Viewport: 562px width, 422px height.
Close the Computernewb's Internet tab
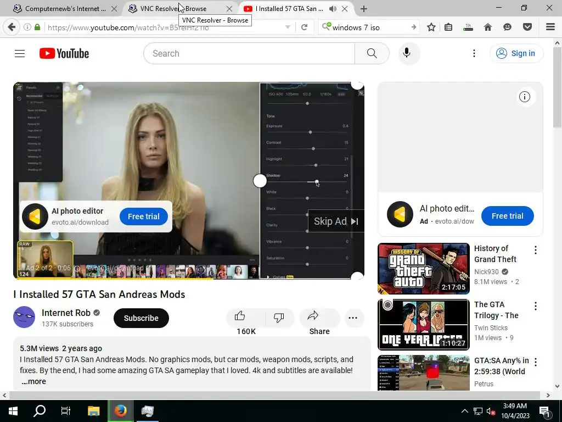click(114, 9)
